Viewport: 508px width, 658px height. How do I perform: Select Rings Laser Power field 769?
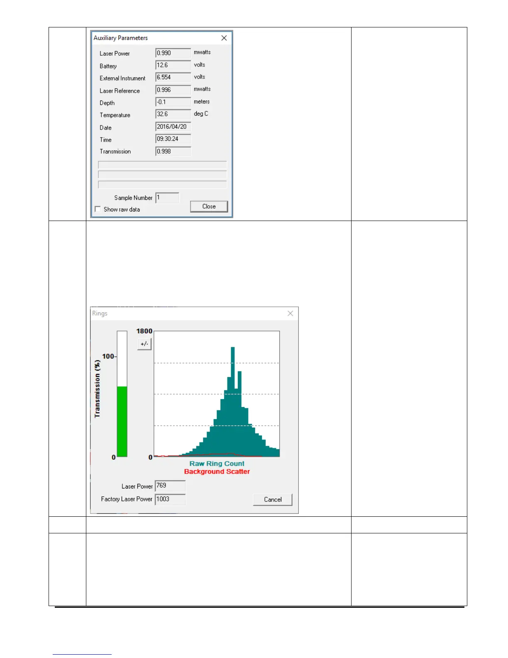click(x=170, y=486)
